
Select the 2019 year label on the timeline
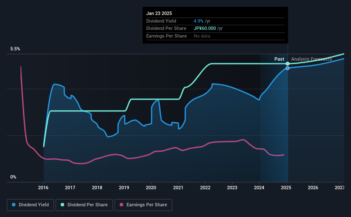pyautogui.click(x=124, y=187)
